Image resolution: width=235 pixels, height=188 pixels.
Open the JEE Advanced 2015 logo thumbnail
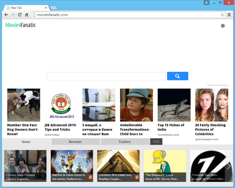coord(61,105)
